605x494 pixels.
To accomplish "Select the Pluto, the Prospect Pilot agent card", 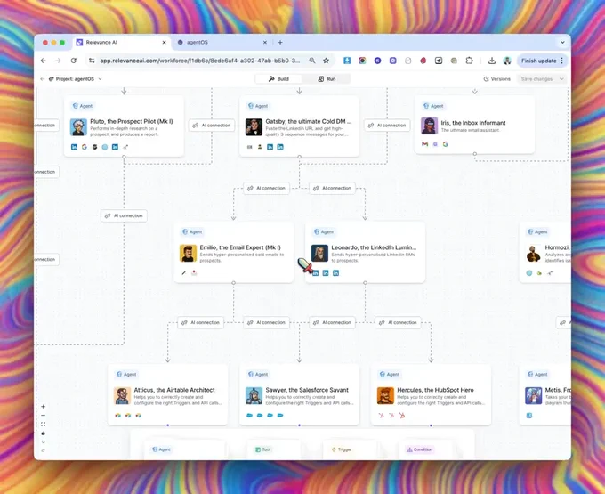I will (124, 126).
